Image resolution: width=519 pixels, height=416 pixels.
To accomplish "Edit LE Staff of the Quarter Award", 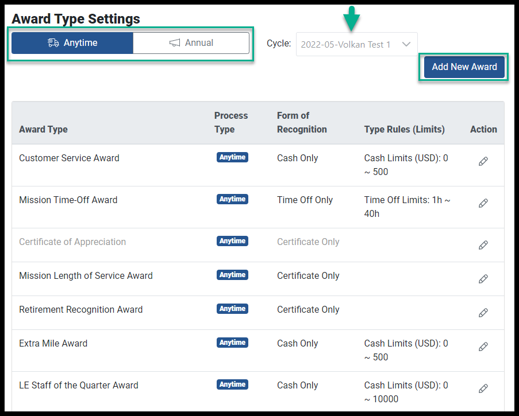I will pyautogui.click(x=483, y=388).
